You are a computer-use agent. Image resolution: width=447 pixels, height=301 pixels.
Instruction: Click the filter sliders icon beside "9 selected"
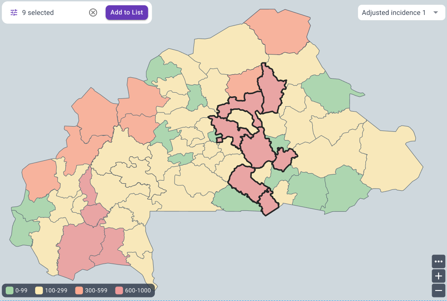(x=14, y=13)
